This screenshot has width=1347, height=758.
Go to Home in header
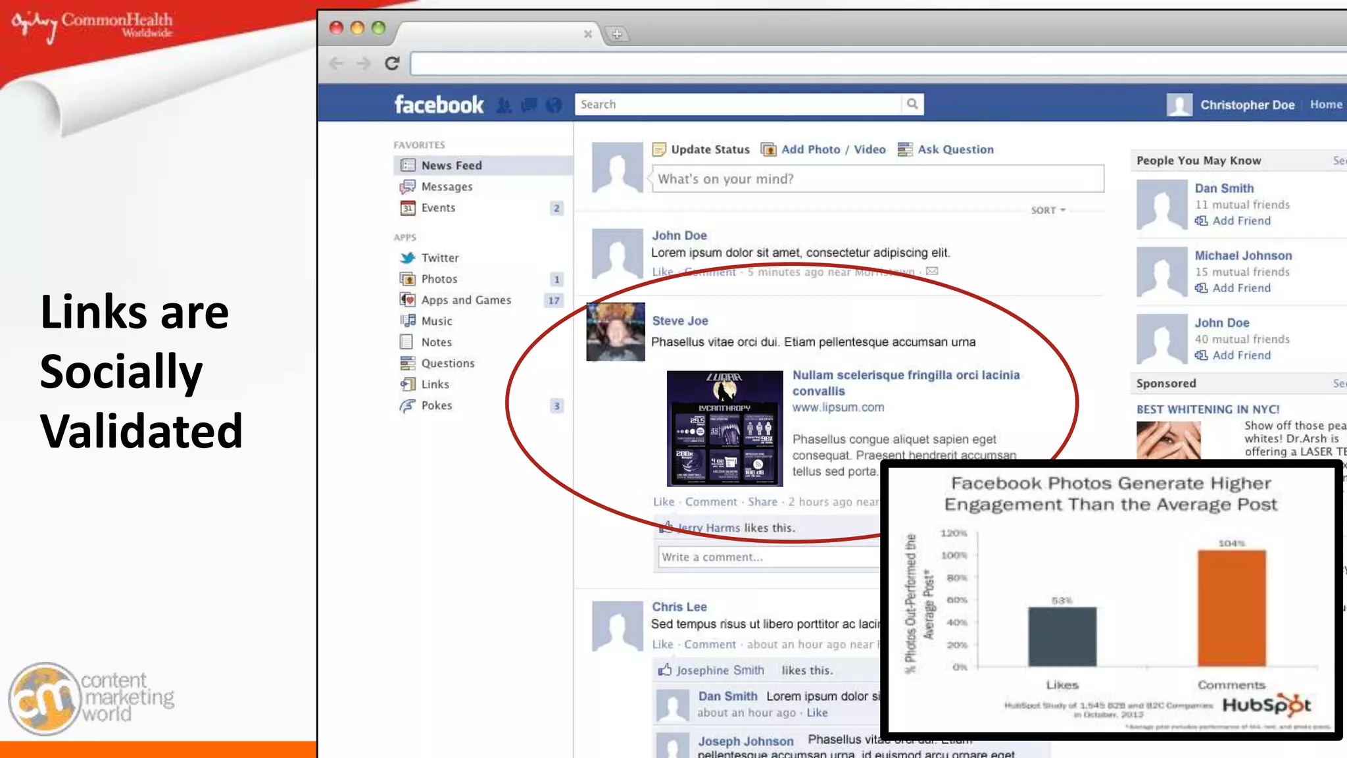(1326, 105)
